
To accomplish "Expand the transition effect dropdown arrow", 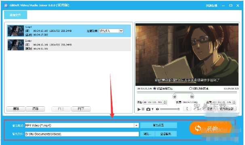I will tap(121, 31).
